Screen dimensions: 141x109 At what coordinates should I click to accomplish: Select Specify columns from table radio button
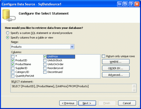tap(8, 38)
